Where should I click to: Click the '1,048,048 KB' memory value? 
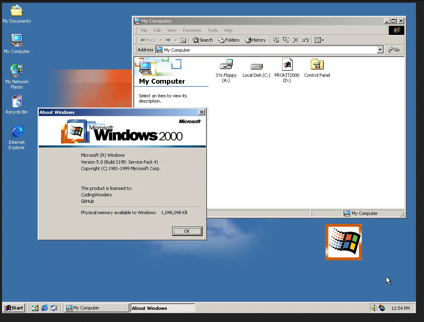click(x=174, y=213)
